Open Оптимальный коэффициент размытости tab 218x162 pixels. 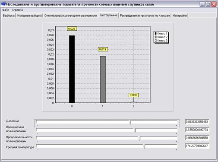coord(71,16)
